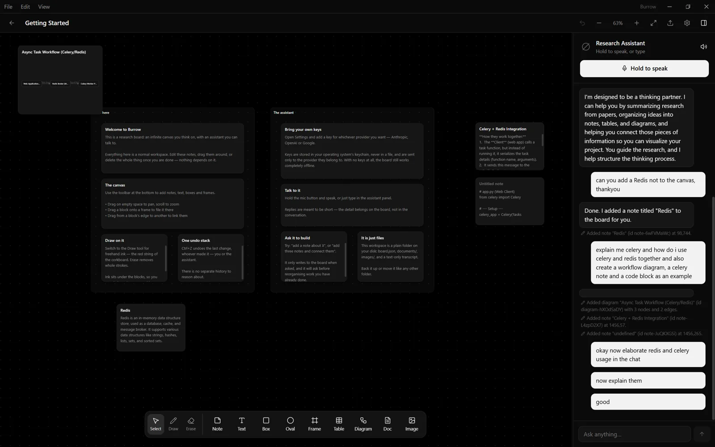This screenshot has height=447, width=715.
Task: Select the Async Task Workflow diagram thumbnail
Action: (60, 80)
